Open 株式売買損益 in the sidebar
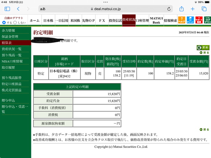Image resolution: width=211 pixels, height=158 pixels. click(x=12, y=90)
